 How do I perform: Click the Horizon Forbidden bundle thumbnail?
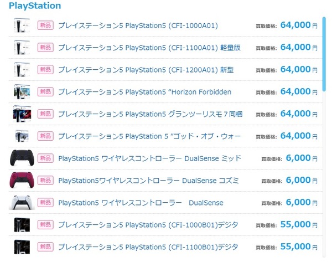coord(22,92)
